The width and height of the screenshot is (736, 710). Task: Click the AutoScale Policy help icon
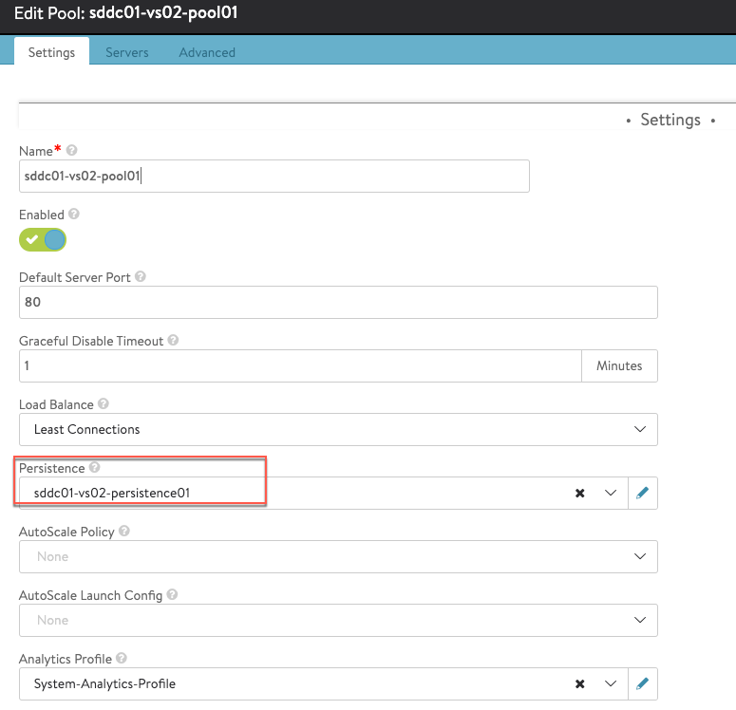124,532
